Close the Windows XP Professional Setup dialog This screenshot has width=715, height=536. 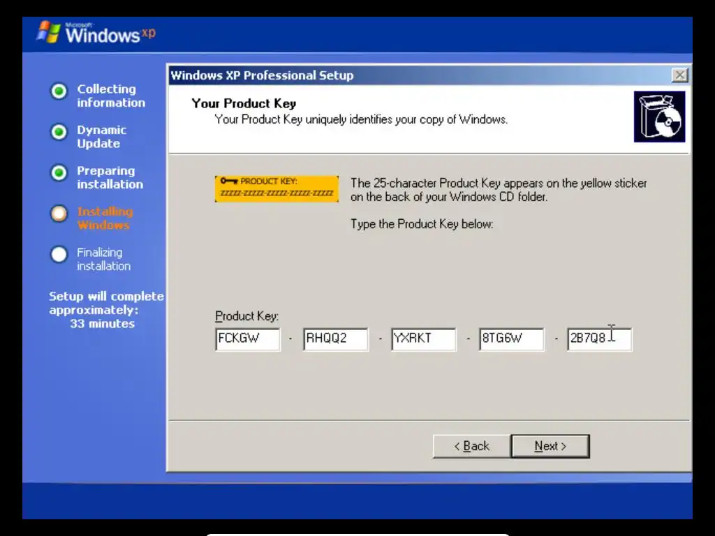tap(679, 75)
